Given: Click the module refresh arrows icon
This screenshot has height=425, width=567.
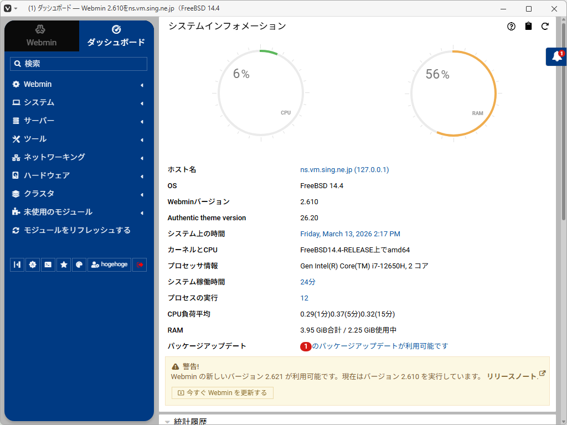Looking at the screenshot, I should pos(16,230).
